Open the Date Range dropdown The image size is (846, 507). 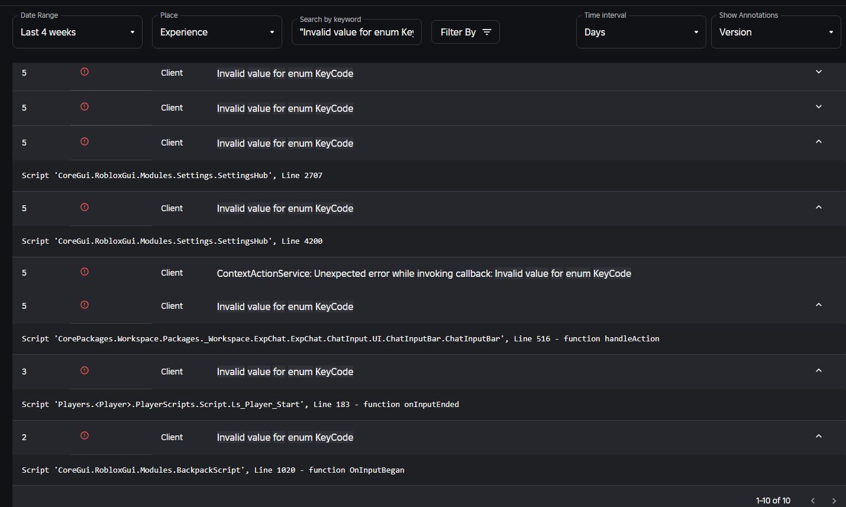pyautogui.click(x=77, y=32)
